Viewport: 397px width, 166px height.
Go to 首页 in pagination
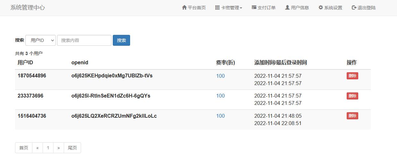pos(24,148)
